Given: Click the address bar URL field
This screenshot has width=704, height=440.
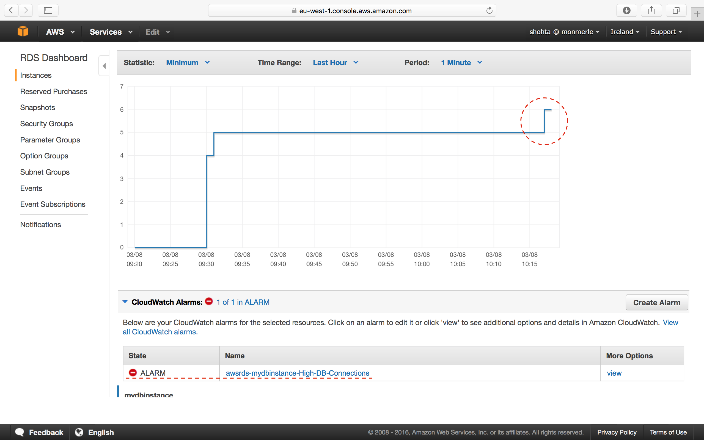Looking at the screenshot, I should pyautogui.click(x=352, y=11).
